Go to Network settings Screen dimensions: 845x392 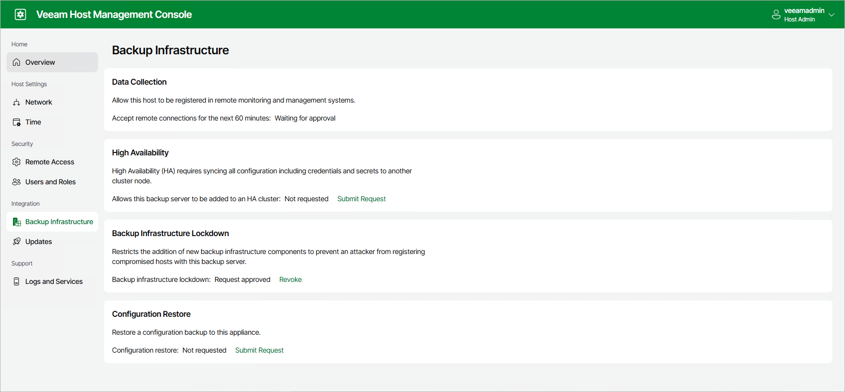point(52,102)
